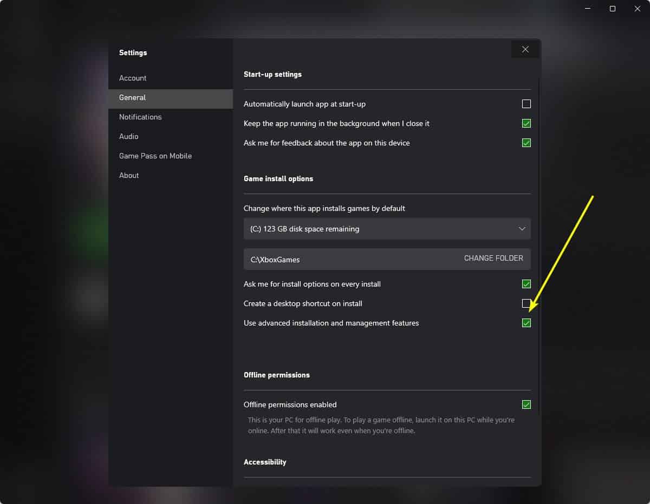This screenshot has width=650, height=504.
Task: Close the Settings dialog with the X
Action: pyautogui.click(x=525, y=49)
